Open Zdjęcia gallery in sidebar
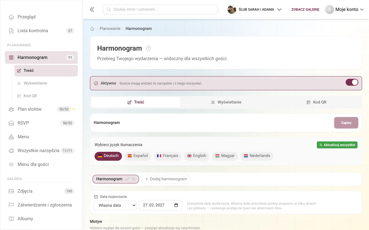 coord(41,191)
